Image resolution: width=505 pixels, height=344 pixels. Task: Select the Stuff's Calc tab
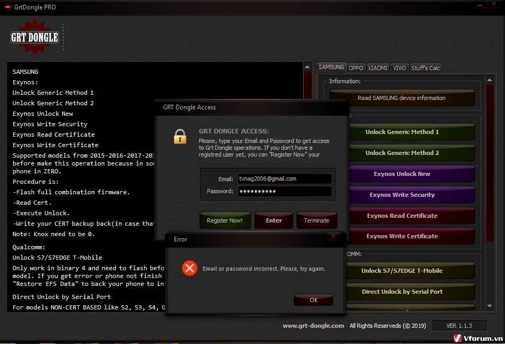(x=425, y=68)
